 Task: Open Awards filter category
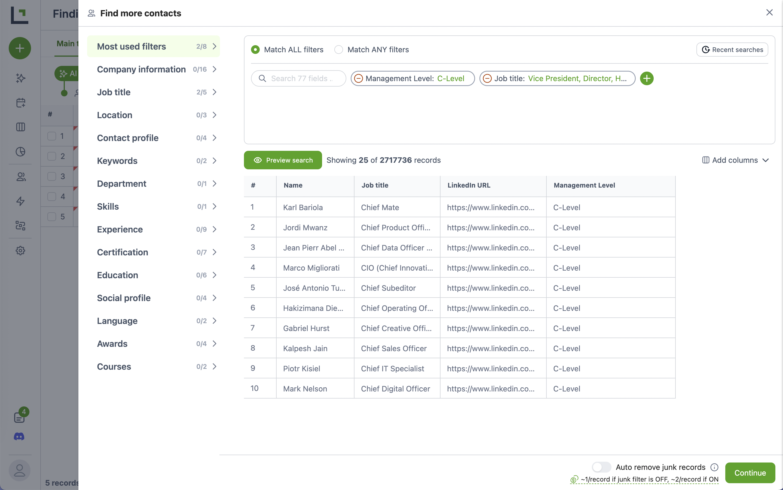[154, 344]
